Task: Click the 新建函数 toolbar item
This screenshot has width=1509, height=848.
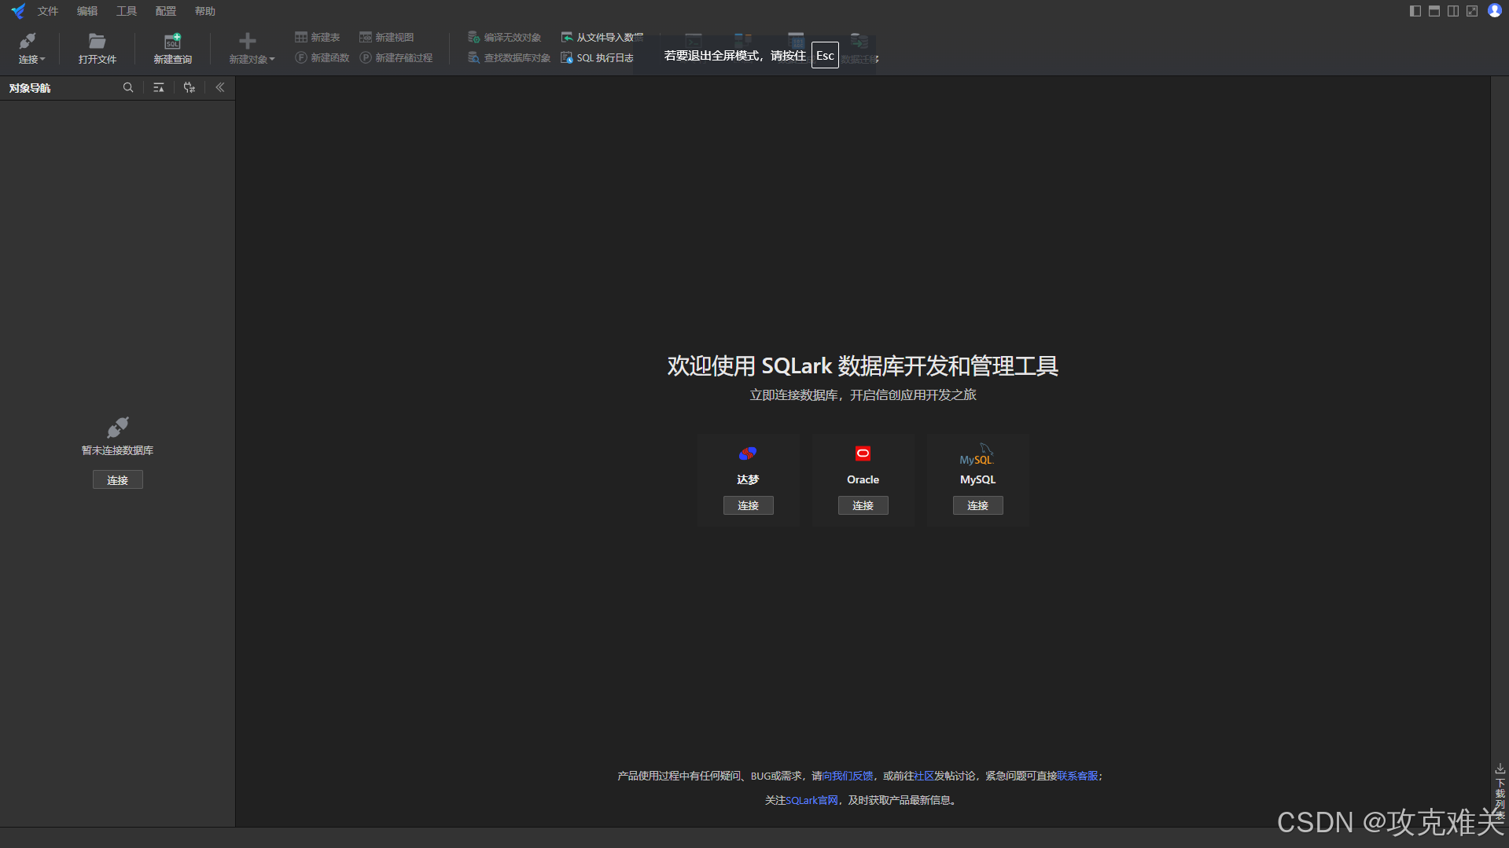Action: tap(322, 57)
